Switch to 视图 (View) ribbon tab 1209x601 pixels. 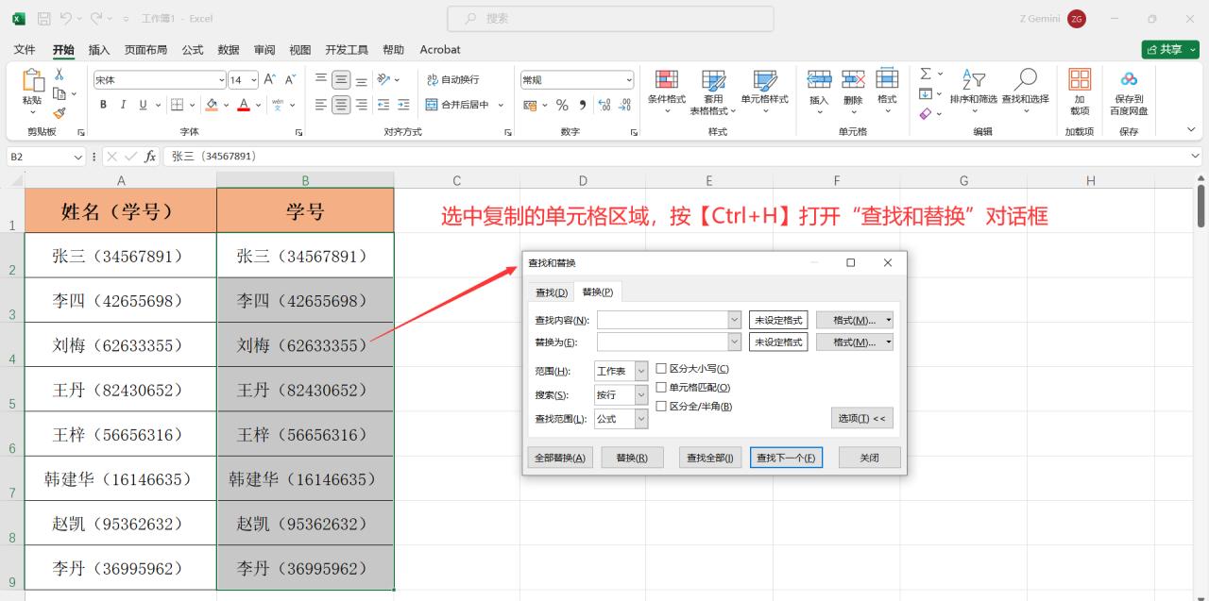coord(300,49)
